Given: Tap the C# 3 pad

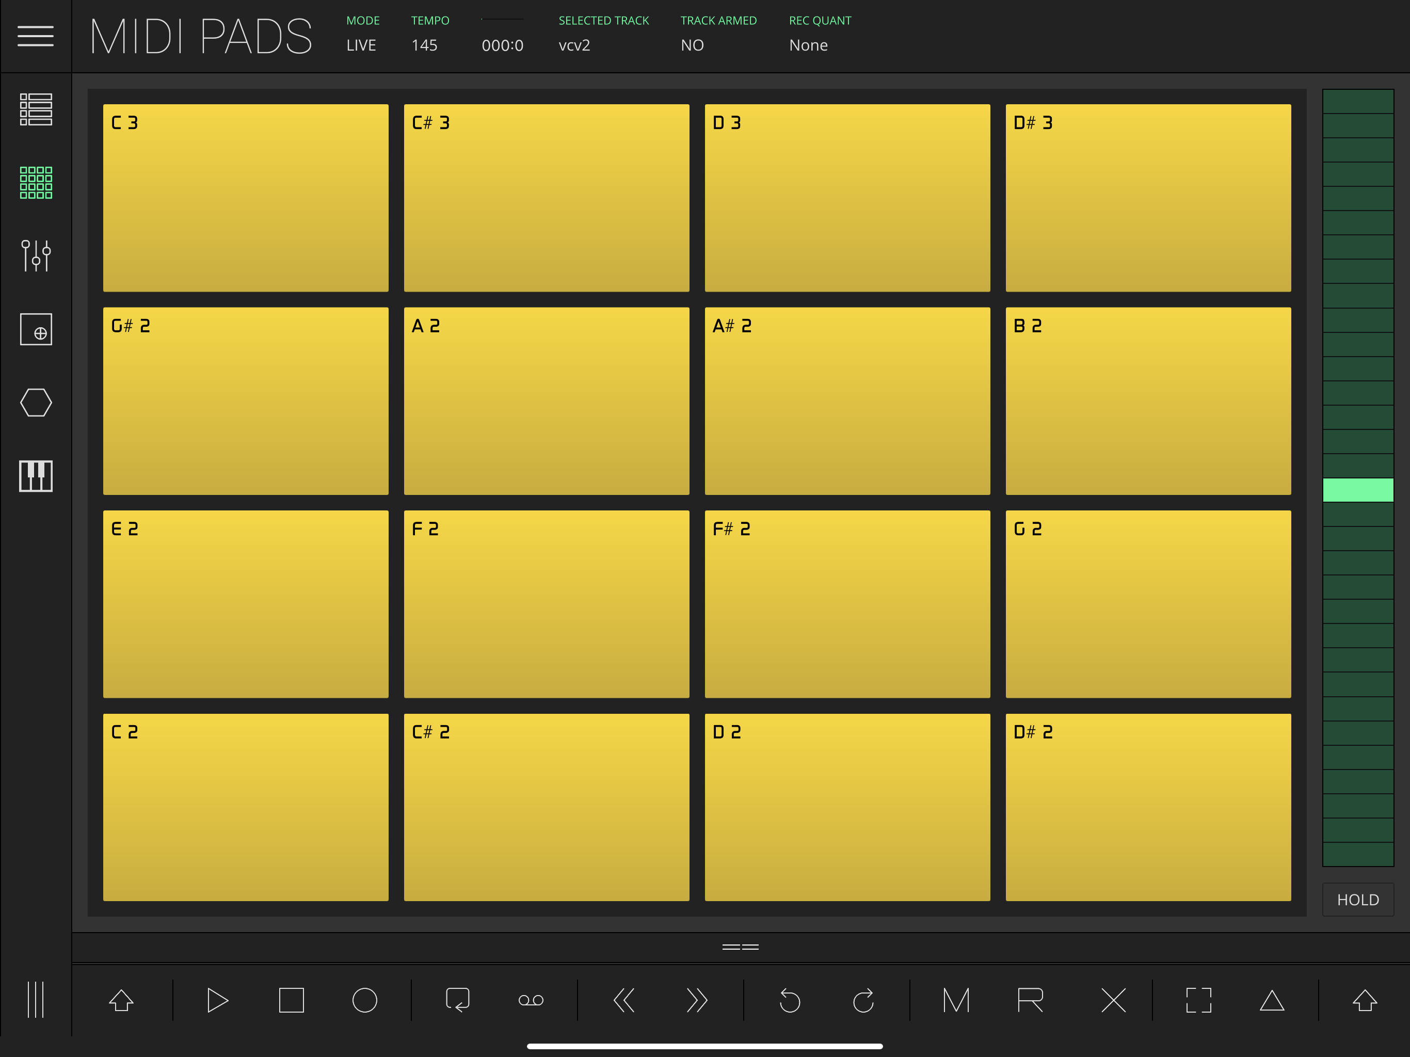Looking at the screenshot, I should click(x=546, y=198).
